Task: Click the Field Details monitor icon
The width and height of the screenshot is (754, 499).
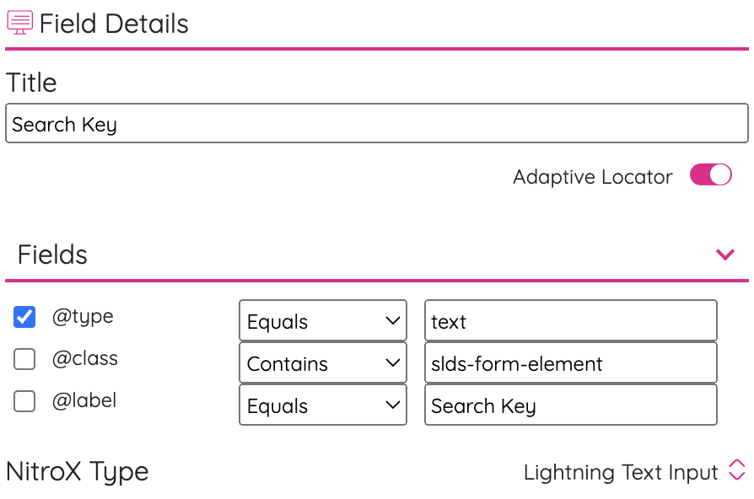Action: click(19, 23)
